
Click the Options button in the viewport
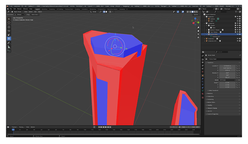click(197, 14)
